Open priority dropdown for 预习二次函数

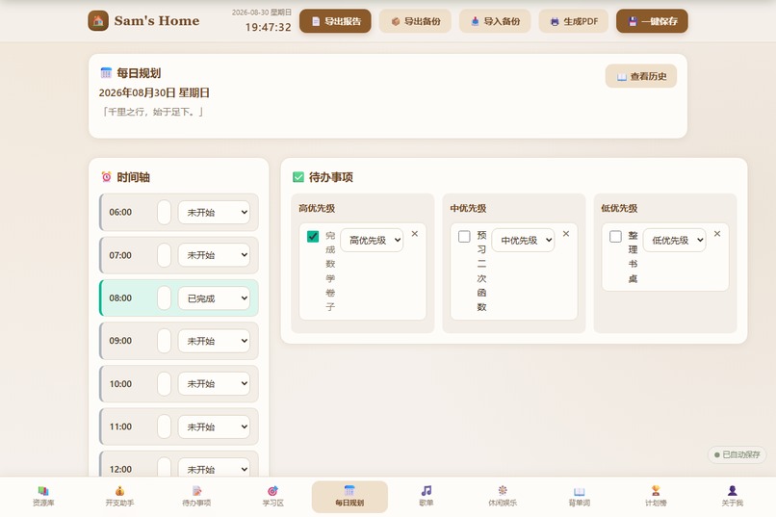[x=523, y=240]
